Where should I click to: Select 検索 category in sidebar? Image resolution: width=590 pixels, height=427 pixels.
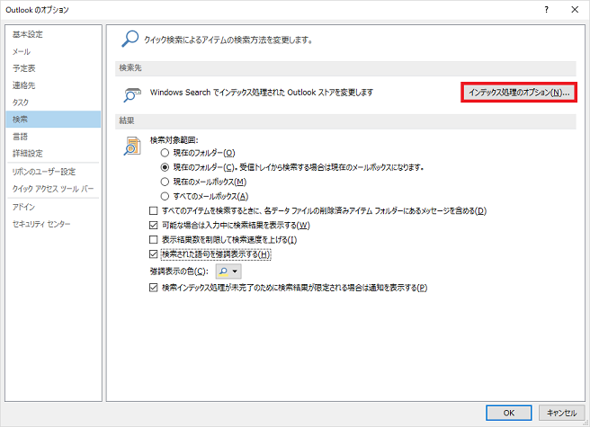(53, 120)
